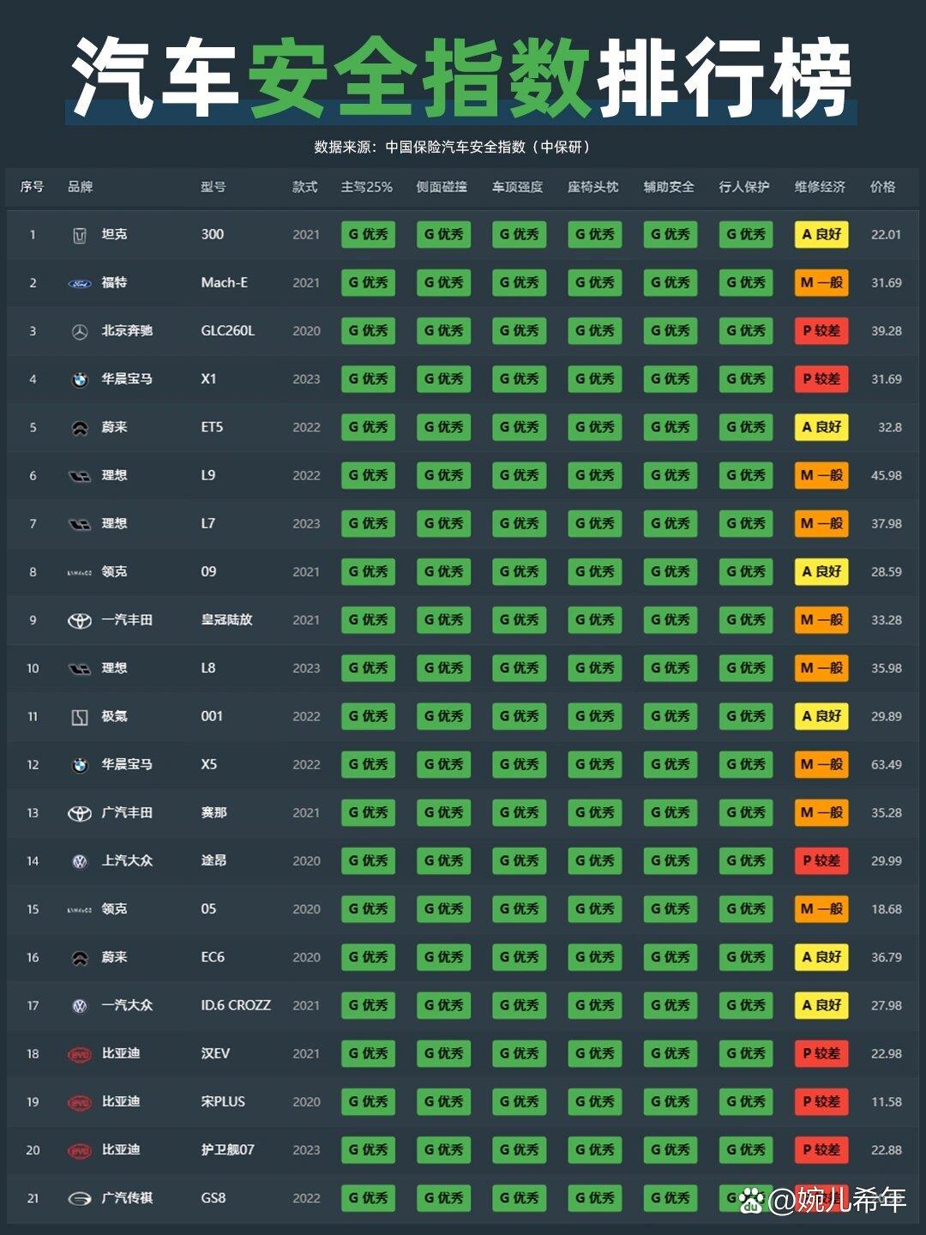
Task: Click the Volkswagen logo beside 一汽大众
Action: click(x=80, y=1006)
